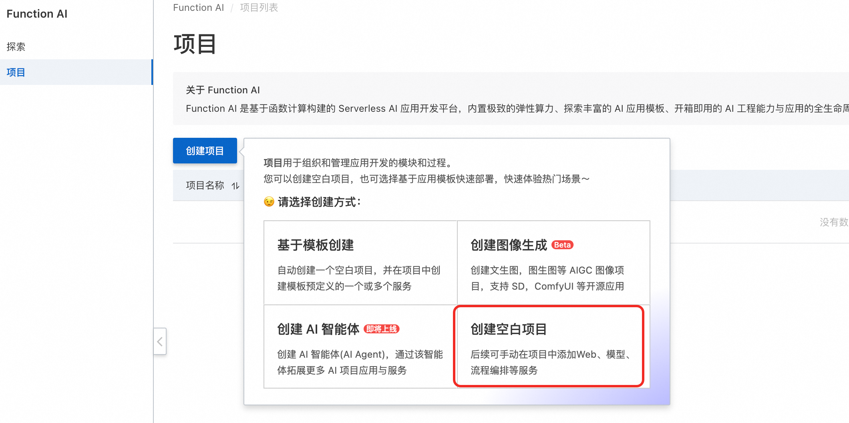Click the large 项目 page heading
Image resolution: width=849 pixels, height=423 pixels.
pyautogui.click(x=195, y=44)
